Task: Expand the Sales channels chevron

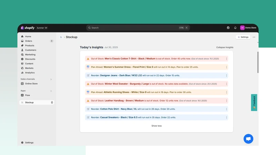Action: (x=51, y=79)
